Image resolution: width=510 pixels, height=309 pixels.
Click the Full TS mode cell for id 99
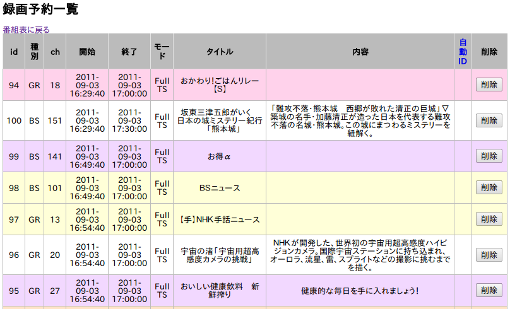click(x=162, y=156)
